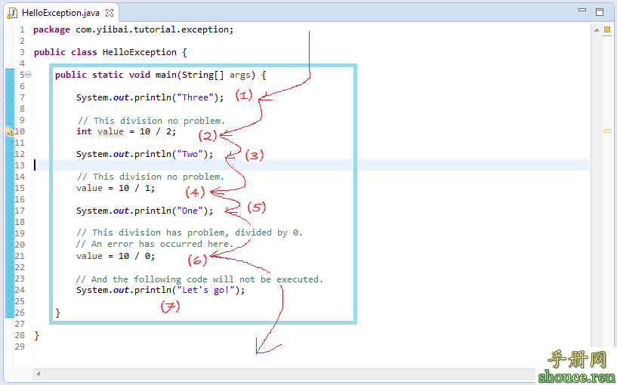The image size is (617, 385).
Task: Maximize the editor area
Action: 600,12
